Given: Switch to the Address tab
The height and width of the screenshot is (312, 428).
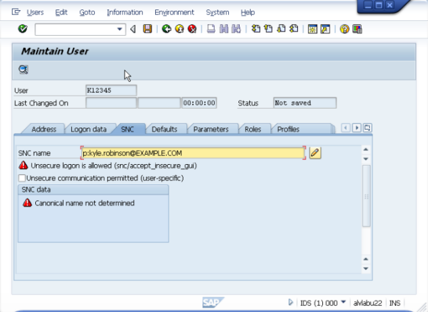Looking at the screenshot, I should tap(43, 129).
